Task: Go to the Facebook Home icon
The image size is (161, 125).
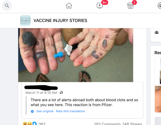Action: pyautogui.click(x=69, y=6)
